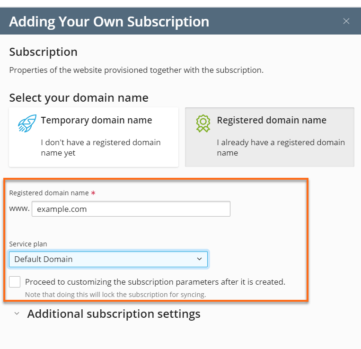This screenshot has height=349, width=361.
Task: Click the 'Additional subscription settings' heading
Action: (114, 314)
